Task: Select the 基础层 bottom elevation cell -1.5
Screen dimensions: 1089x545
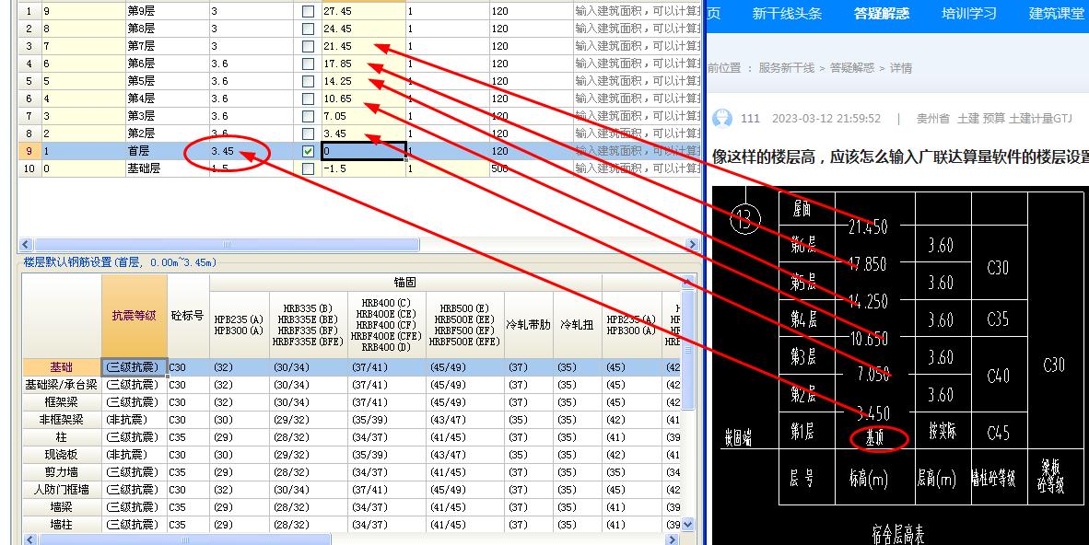Action: tap(363, 168)
